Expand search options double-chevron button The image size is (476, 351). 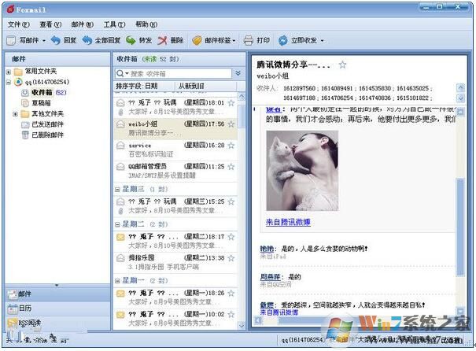238,73
